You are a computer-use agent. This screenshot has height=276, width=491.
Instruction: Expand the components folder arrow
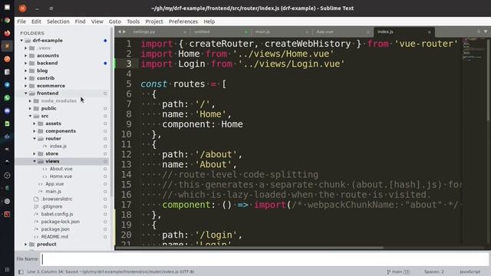click(35, 131)
